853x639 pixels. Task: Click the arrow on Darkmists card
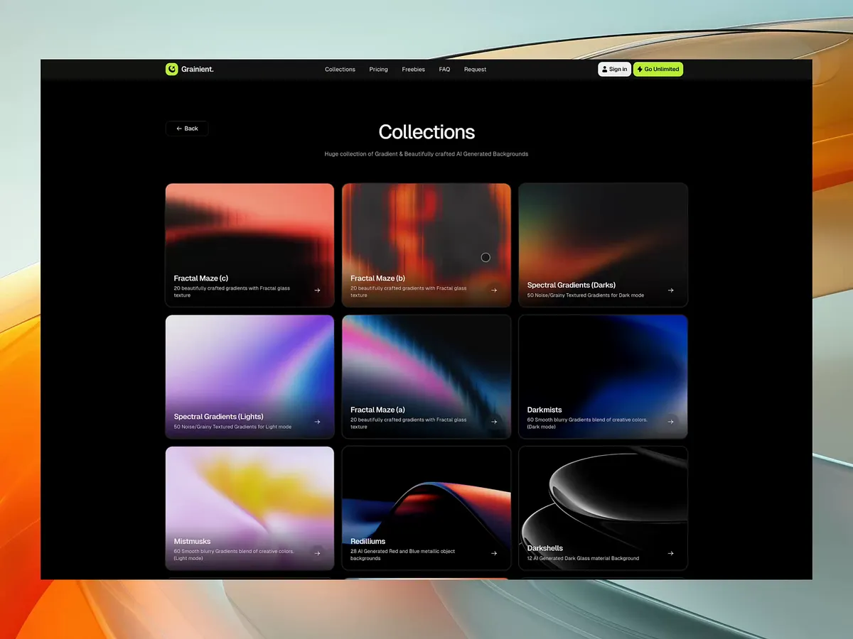(670, 421)
